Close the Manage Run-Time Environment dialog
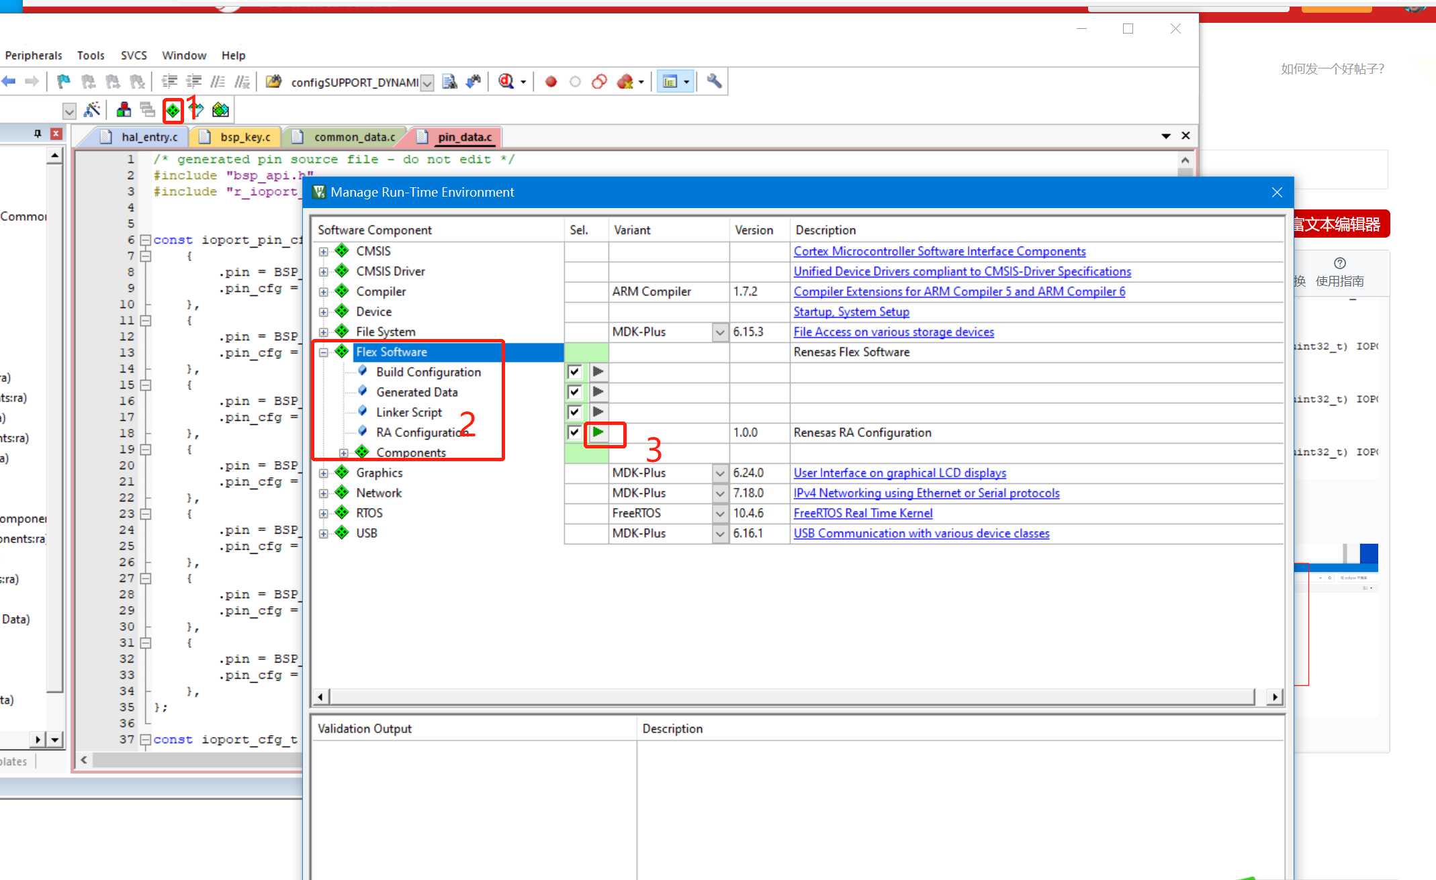This screenshot has height=880, width=1436. click(x=1277, y=193)
